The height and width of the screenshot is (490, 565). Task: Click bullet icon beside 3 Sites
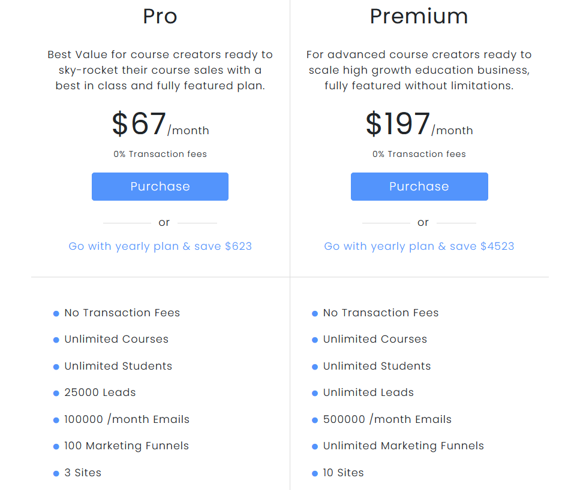[56, 473]
